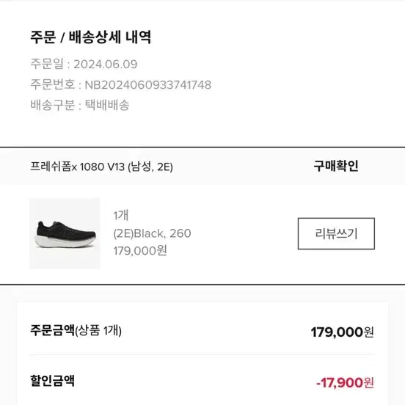The image size is (405, 405).
Task: Click the 구매확인 purchase status label
Action: click(x=336, y=166)
